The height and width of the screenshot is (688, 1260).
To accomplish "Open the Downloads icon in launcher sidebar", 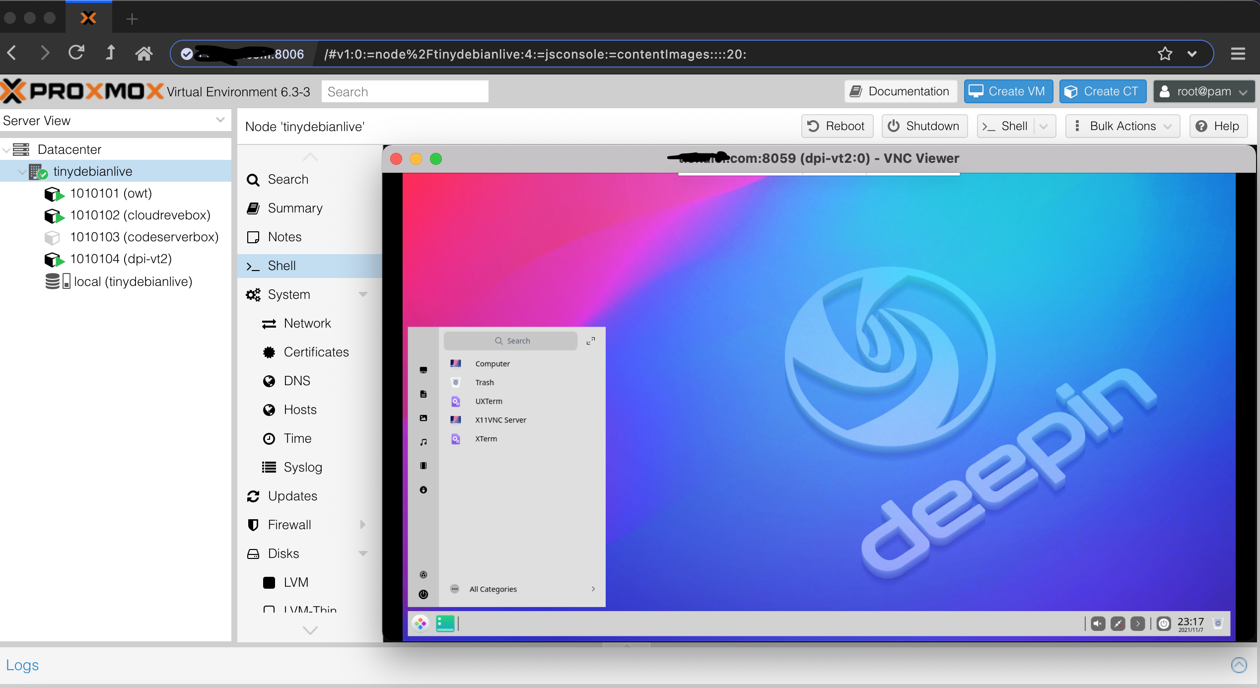I will coord(423,490).
